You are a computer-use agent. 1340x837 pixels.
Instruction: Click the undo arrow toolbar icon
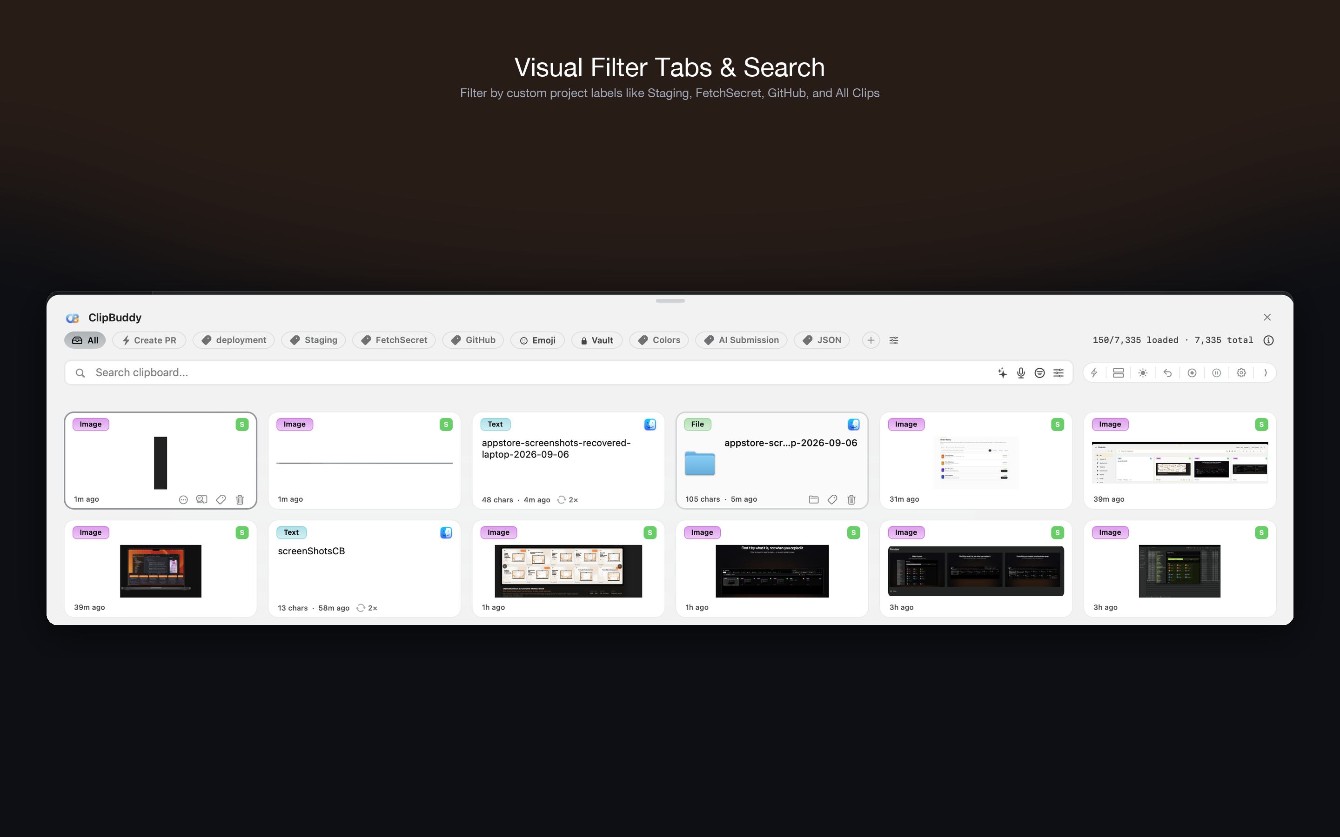click(x=1167, y=373)
